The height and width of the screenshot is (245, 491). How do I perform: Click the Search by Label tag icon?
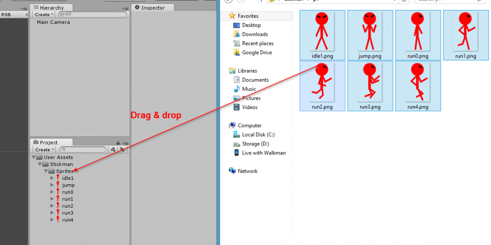point(122,150)
